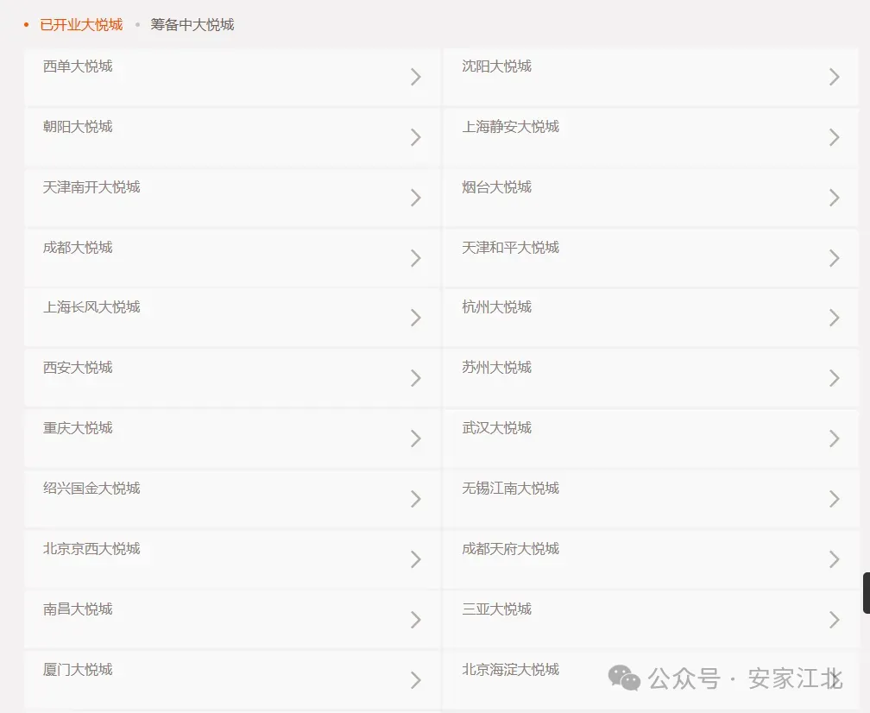
Task: Open the 厦门大悦城 link
Action: tap(78, 670)
